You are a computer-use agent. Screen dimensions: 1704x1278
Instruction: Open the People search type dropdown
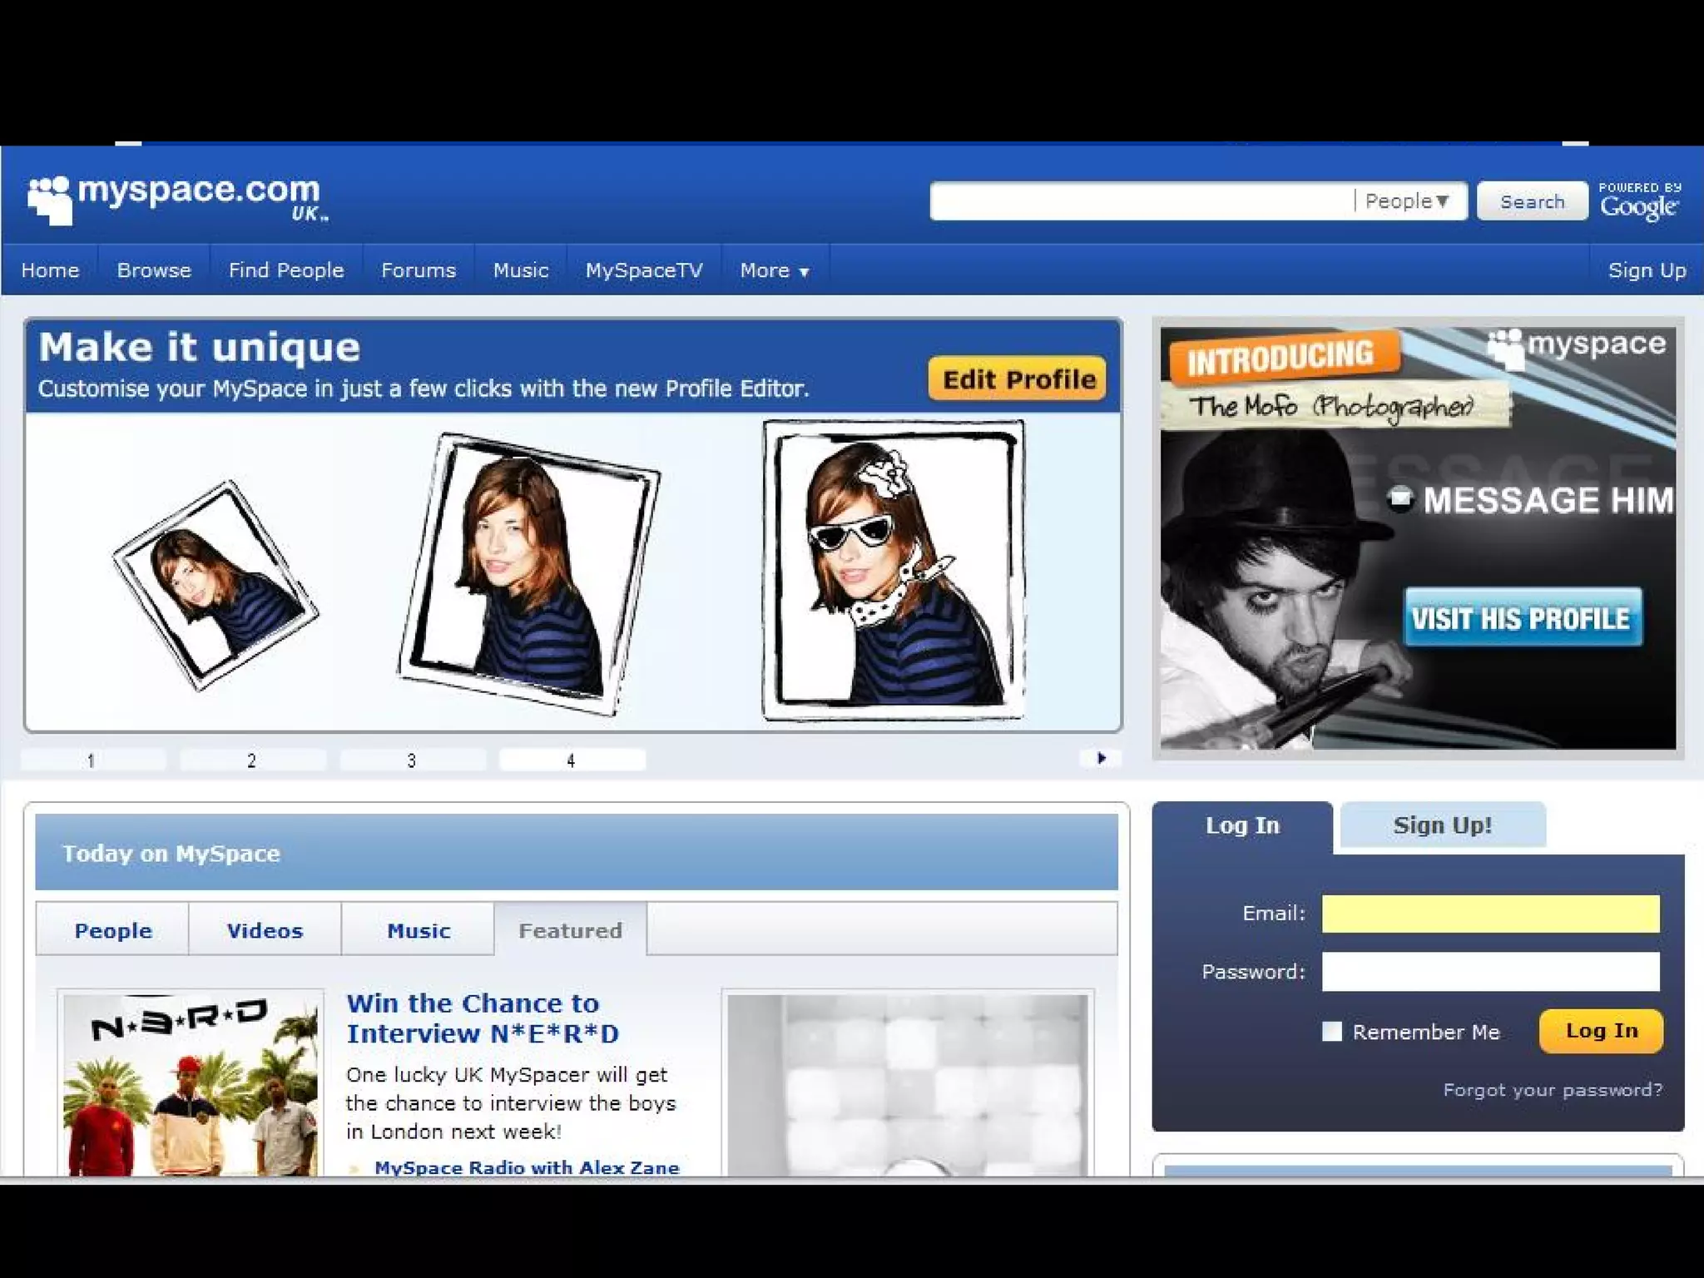click(x=1408, y=201)
